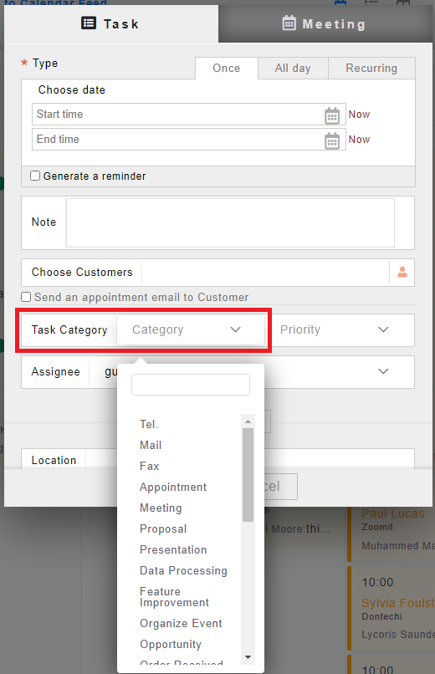Viewport: 435px width, 674px height.
Task: Set End time to Now
Action: coord(359,140)
